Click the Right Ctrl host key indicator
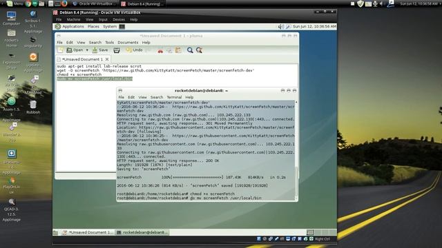Image resolution: width=442 pixels, height=248 pixels. pos(323,239)
